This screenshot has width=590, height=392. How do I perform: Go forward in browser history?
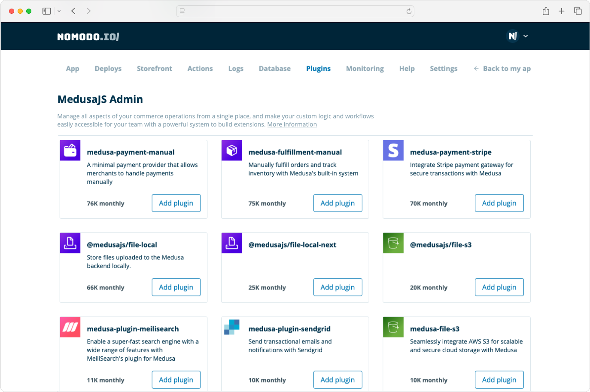[x=88, y=11]
